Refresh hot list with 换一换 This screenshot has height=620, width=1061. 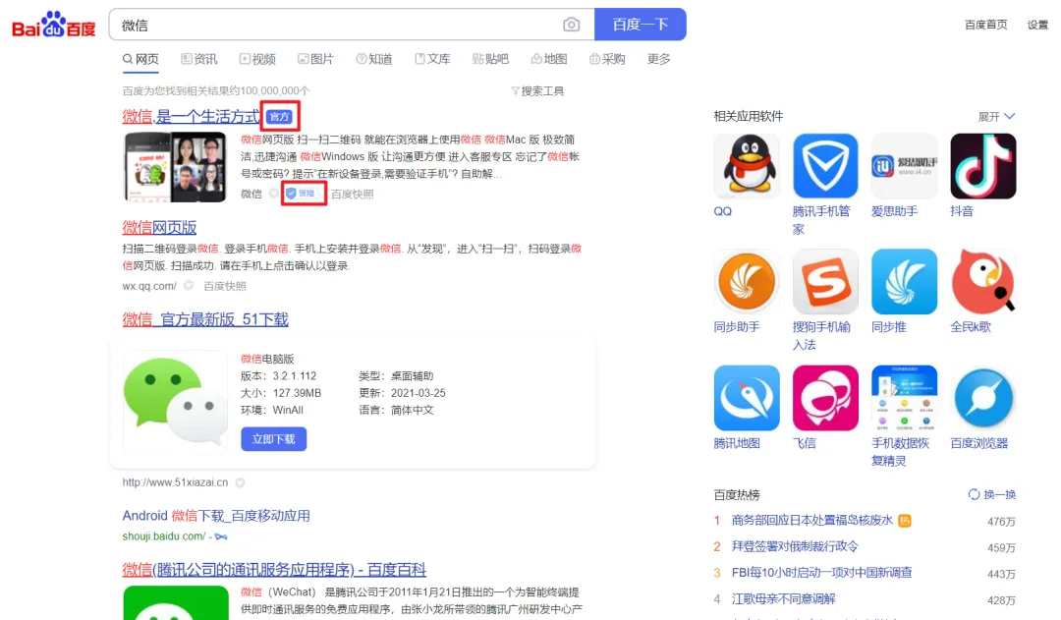coord(992,495)
